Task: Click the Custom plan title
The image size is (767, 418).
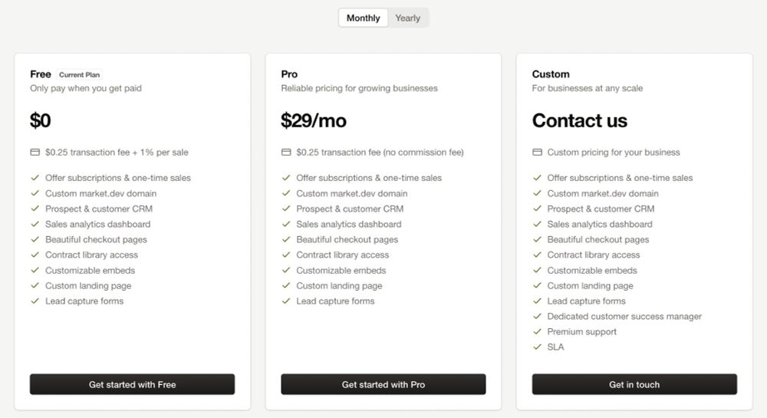Action: pos(551,74)
